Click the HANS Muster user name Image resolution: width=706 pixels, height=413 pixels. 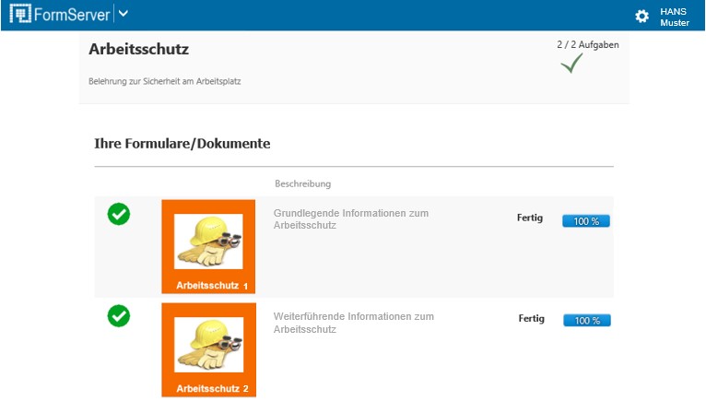tap(675, 17)
